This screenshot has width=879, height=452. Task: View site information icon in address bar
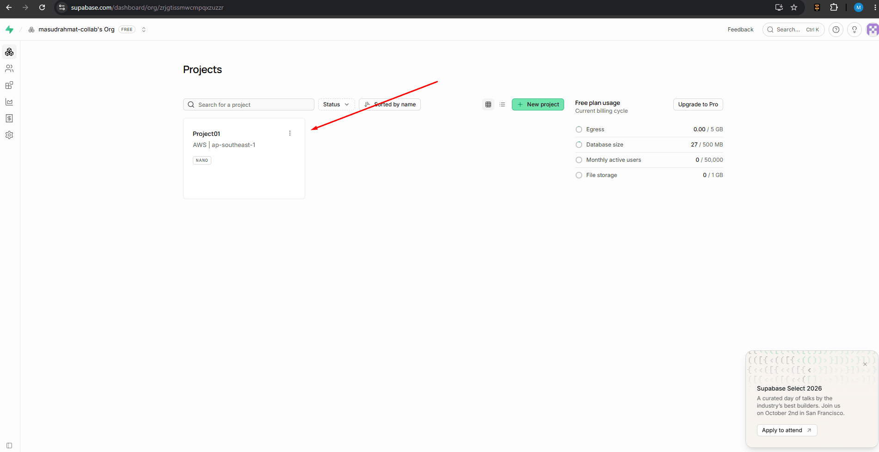click(62, 7)
